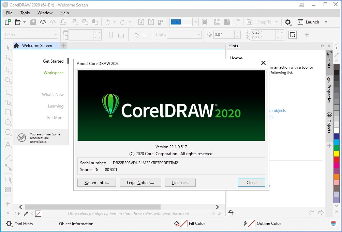This screenshot has width=342, height=232.
Task: Click the home icon at Hints bottom
Action: point(231,213)
